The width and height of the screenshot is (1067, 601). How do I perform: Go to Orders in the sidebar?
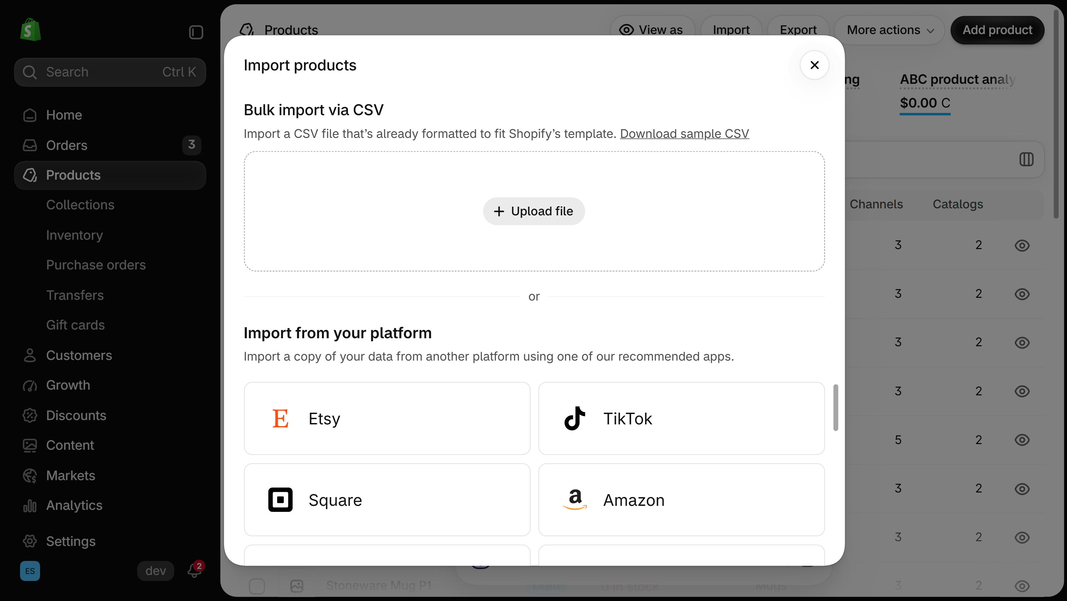coord(110,145)
